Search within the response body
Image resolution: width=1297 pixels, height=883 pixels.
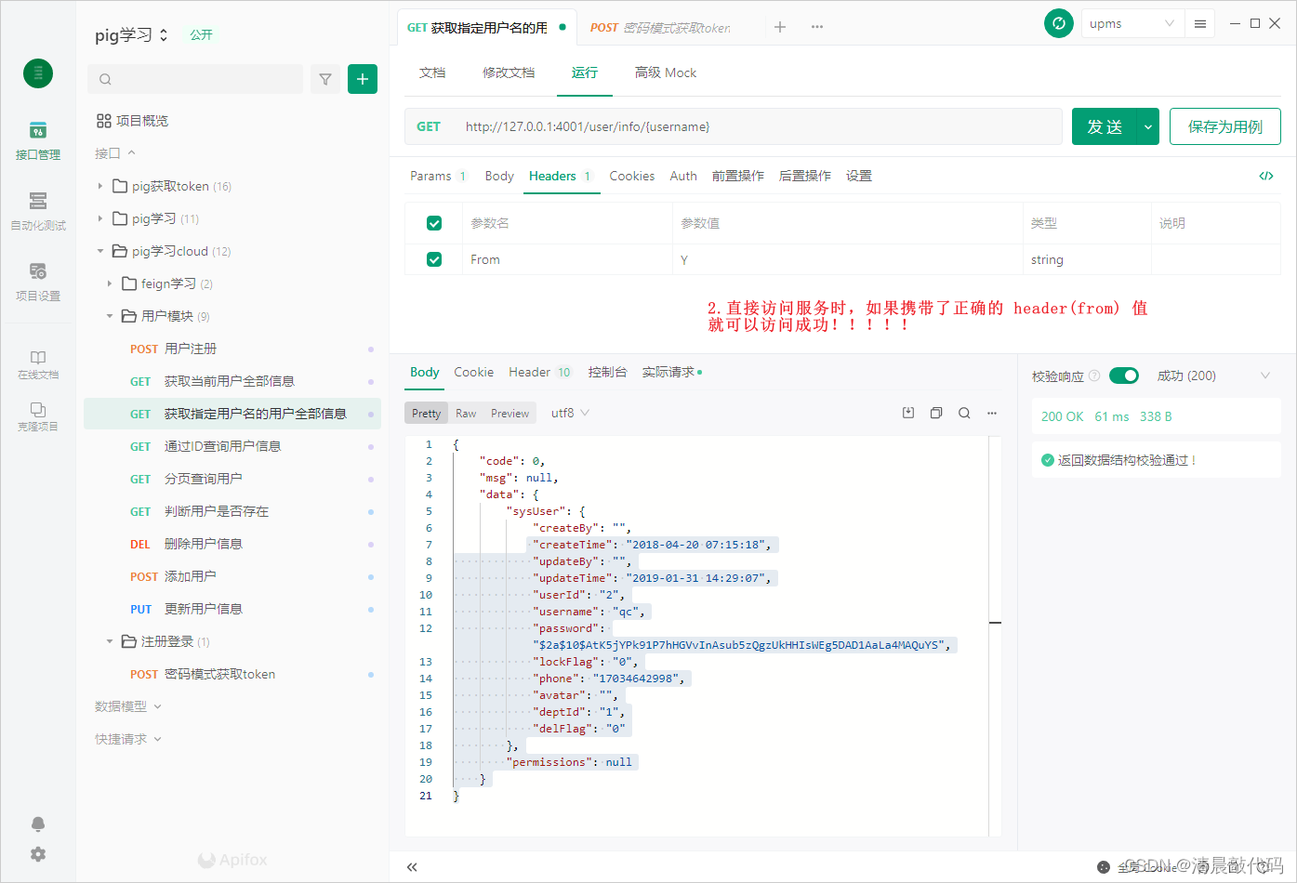click(x=964, y=413)
